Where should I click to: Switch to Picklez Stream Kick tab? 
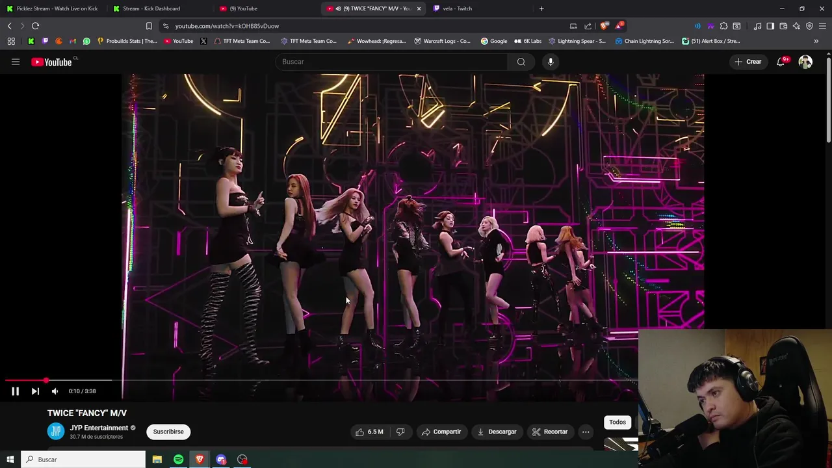tap(52, 8)
